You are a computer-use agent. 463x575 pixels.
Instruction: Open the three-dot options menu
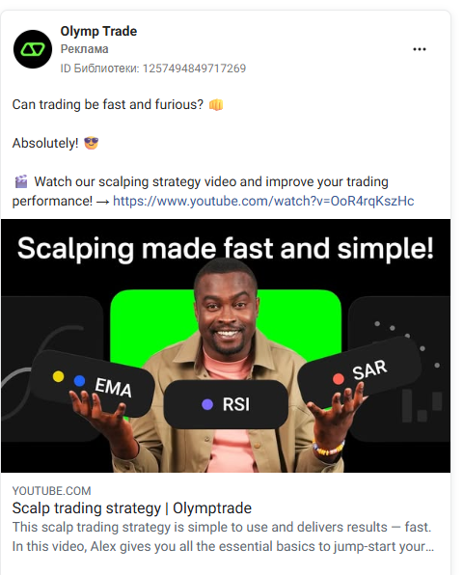coord(420,49)
